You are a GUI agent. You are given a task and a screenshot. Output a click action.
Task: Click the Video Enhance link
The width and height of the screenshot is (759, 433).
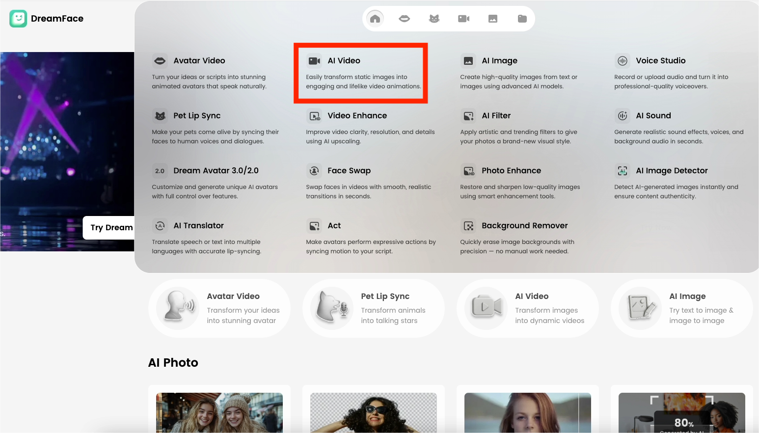pos(357,116)
